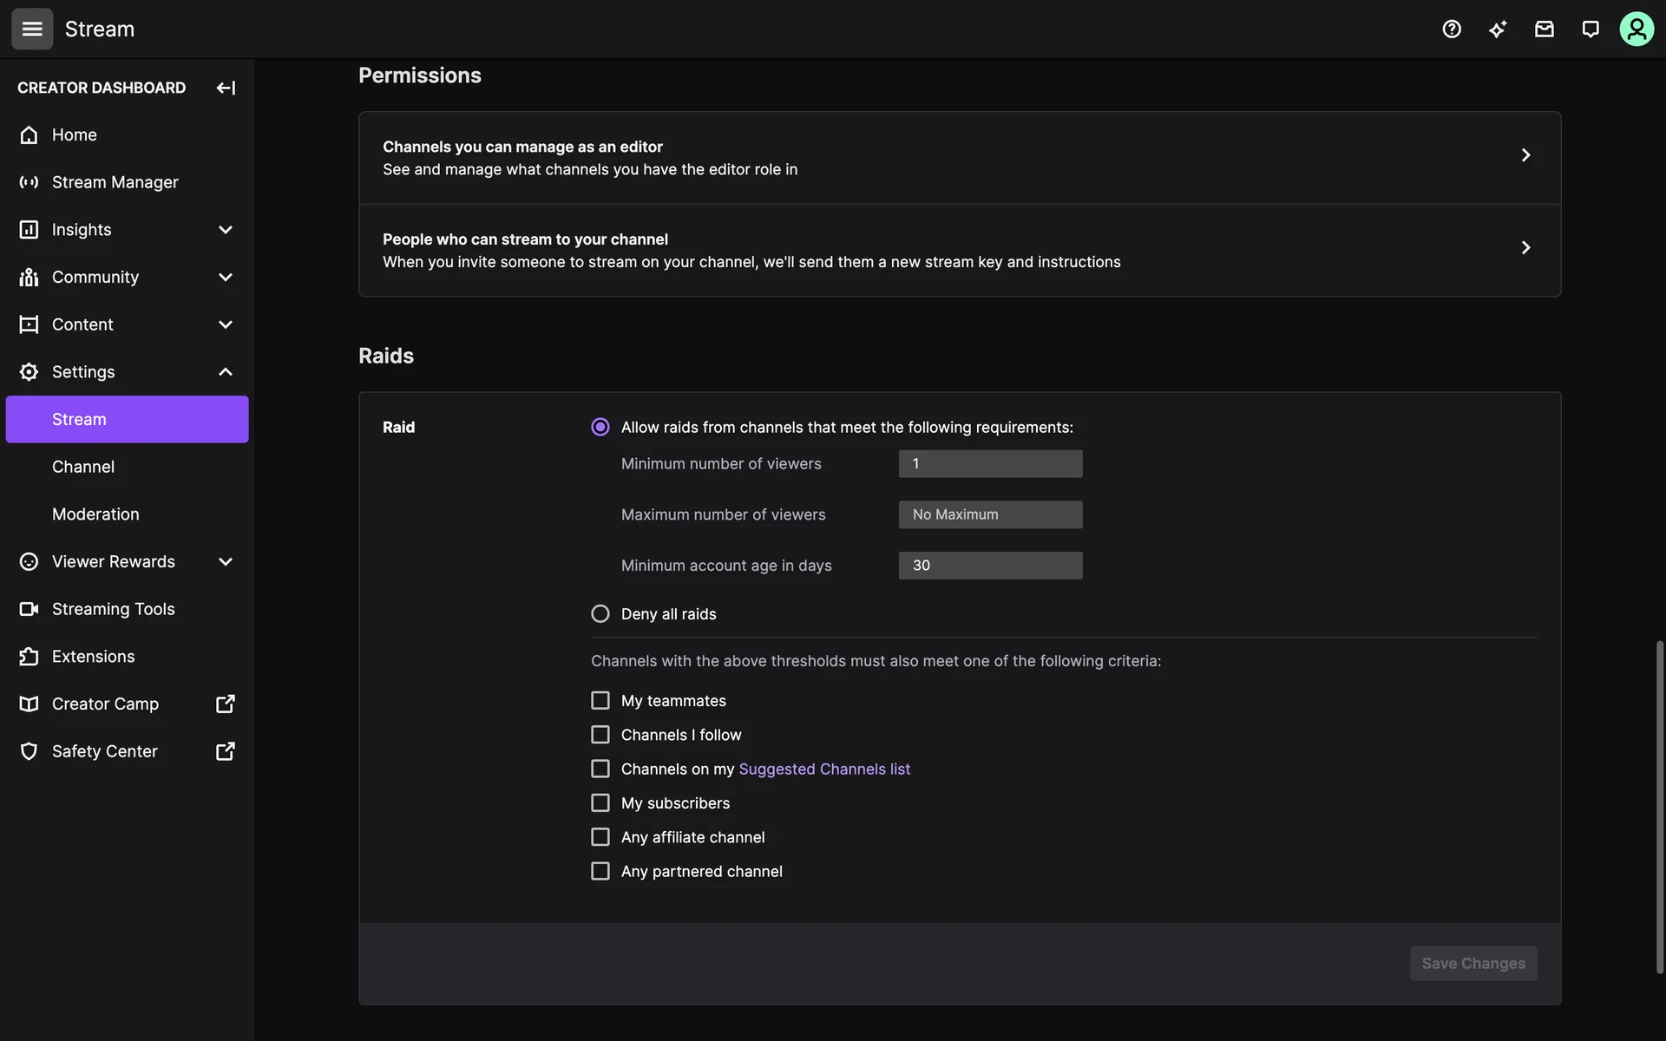Go to Stream Manager
The width and height of the screenshot is (1666, 1041).
pyautogui.click(x=115, y=182)
